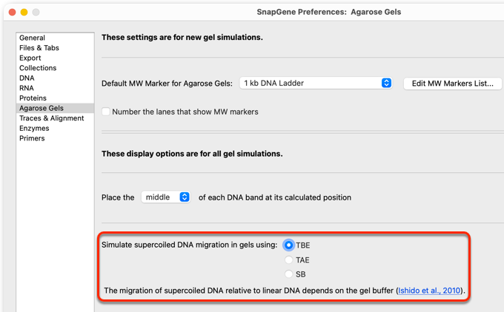Image resolution: width=504 pixels, height=312 pixels.
Task: Choose SB buffer radio option
Action: 288,274
